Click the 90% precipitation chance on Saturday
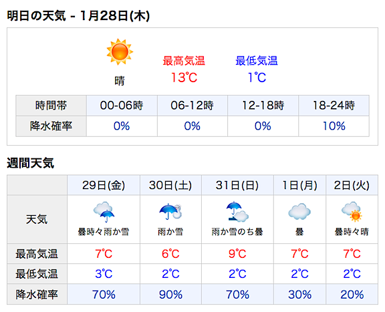 pos(170,295)
